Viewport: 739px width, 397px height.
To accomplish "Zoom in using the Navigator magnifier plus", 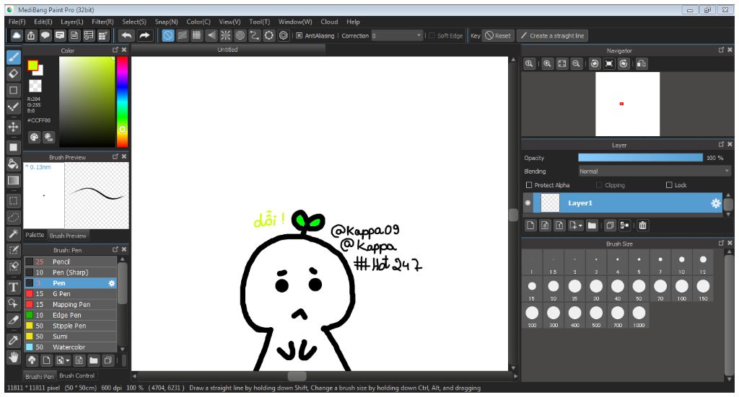I will coord(547,63).
